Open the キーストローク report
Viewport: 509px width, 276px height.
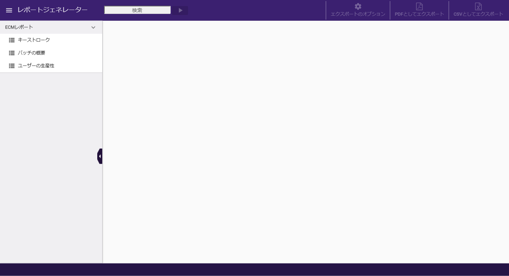pyautogui.click(x=51, y=40)
